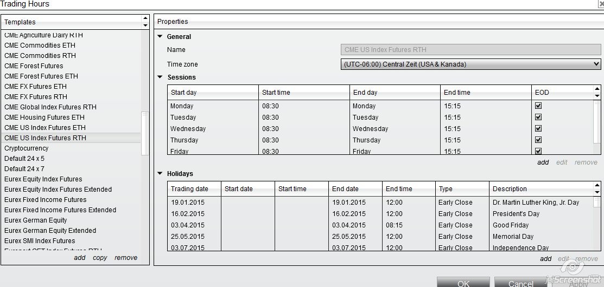Add a new session
This screenshot has width=604, height=287.
543,162
